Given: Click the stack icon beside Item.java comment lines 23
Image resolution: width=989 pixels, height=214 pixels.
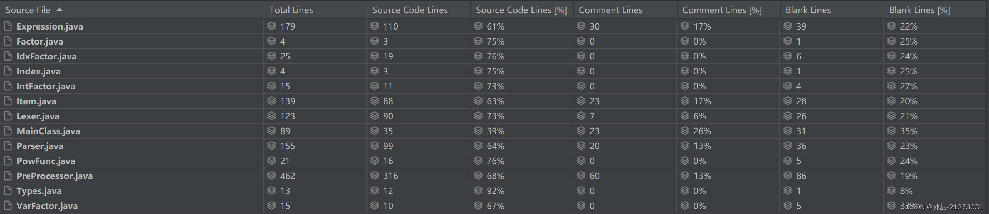Looking at the screenshot, I should pos(581,101).
